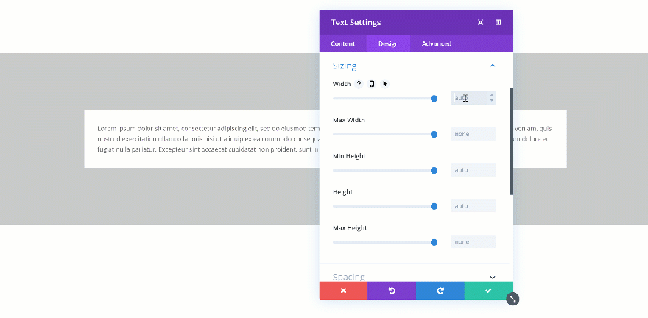Undo the last change

392,291
